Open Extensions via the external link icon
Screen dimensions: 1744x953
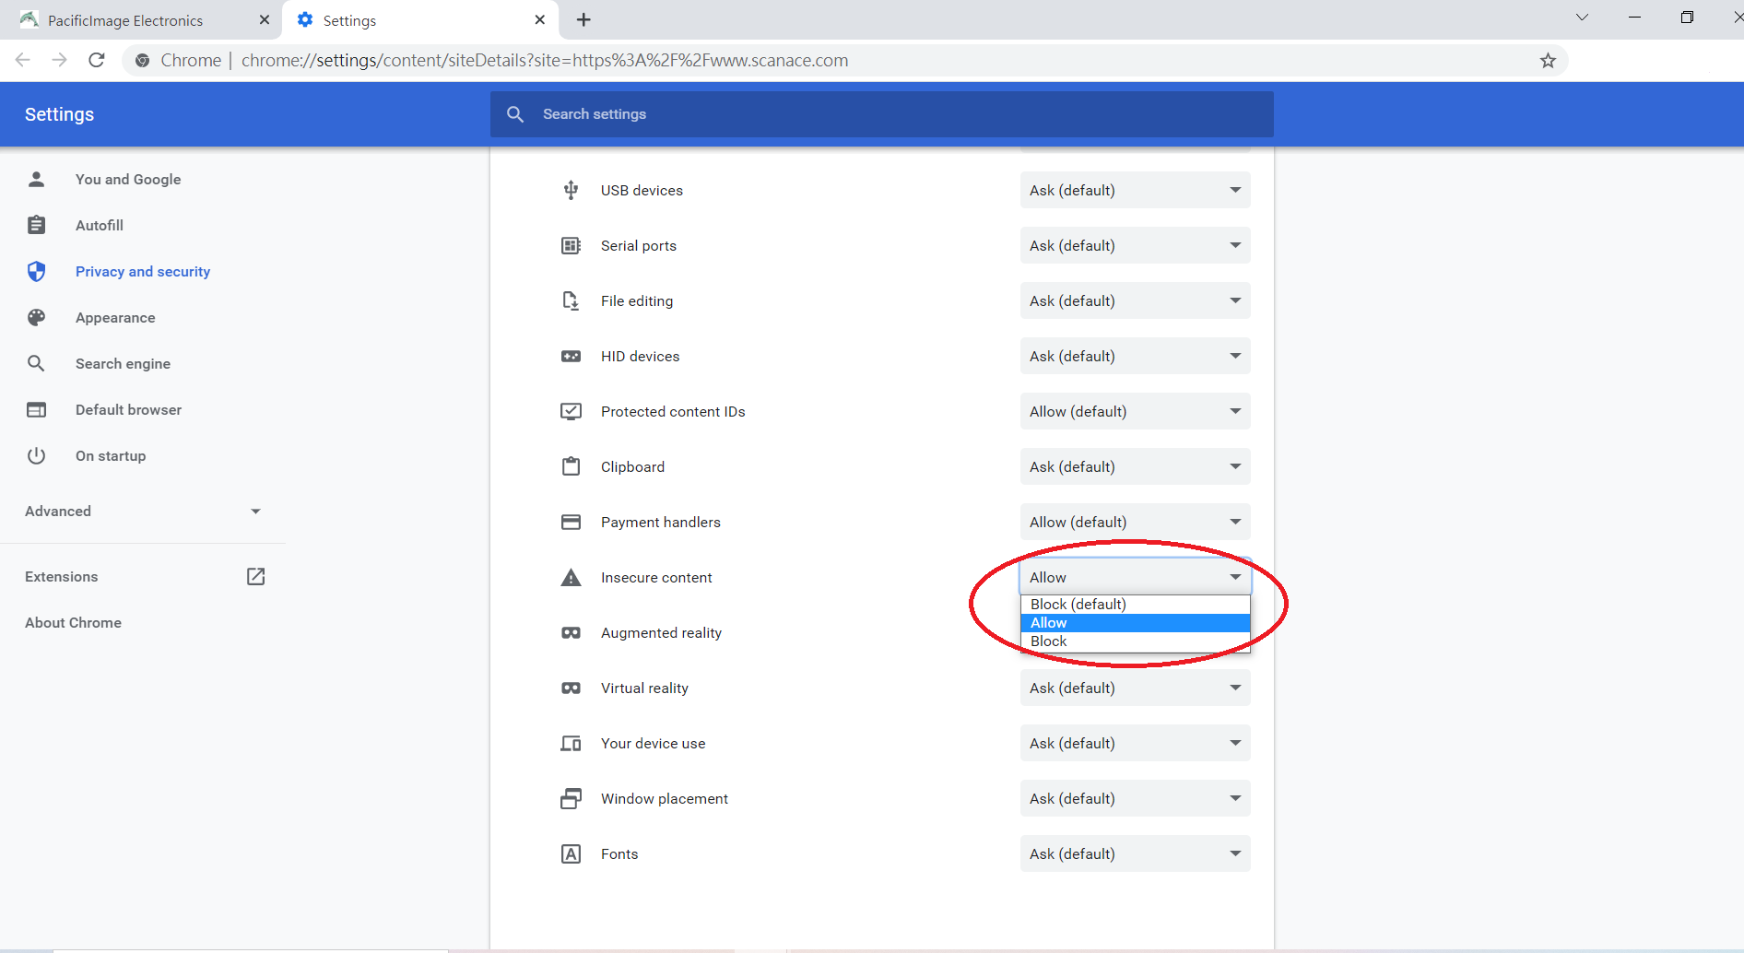(x=255, y=577)
